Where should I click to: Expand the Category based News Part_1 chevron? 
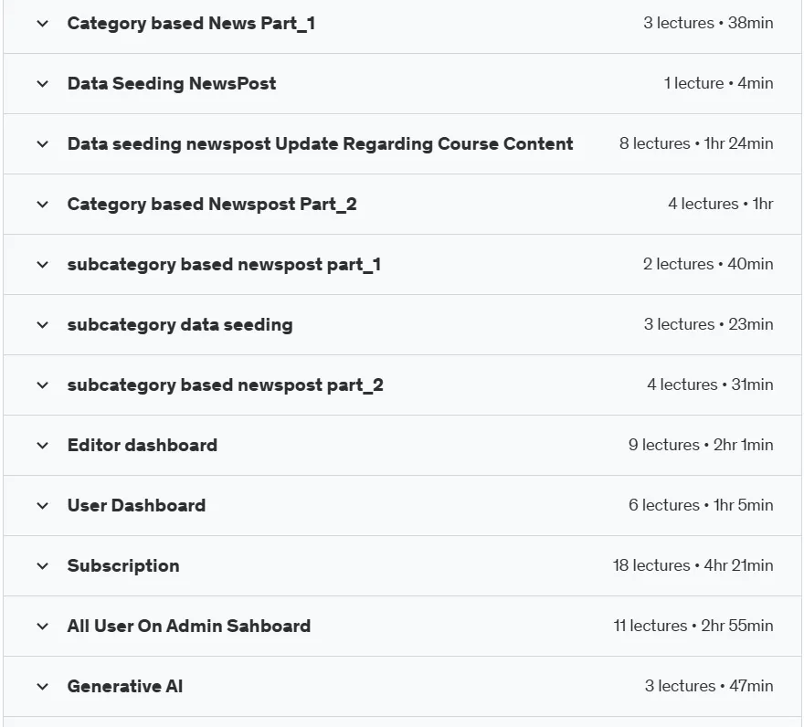[x=43, y=24]
